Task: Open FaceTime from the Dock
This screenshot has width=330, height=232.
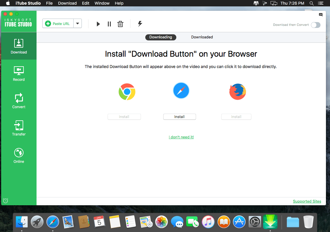Action: 192,222
